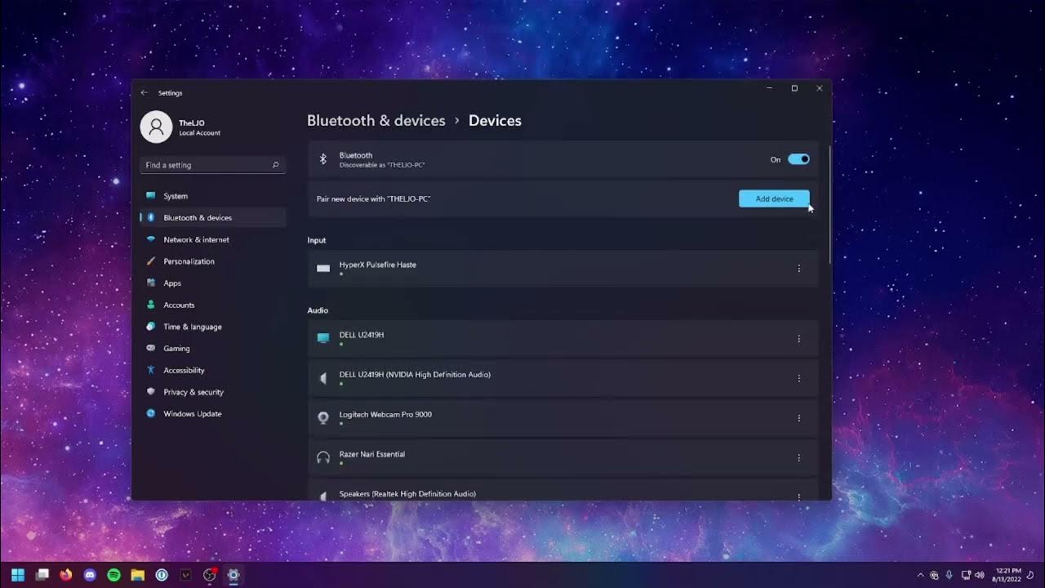Viewport: 1045px width, 588px height.
Task: Open Accessibility settings
Action: point(213,371)
